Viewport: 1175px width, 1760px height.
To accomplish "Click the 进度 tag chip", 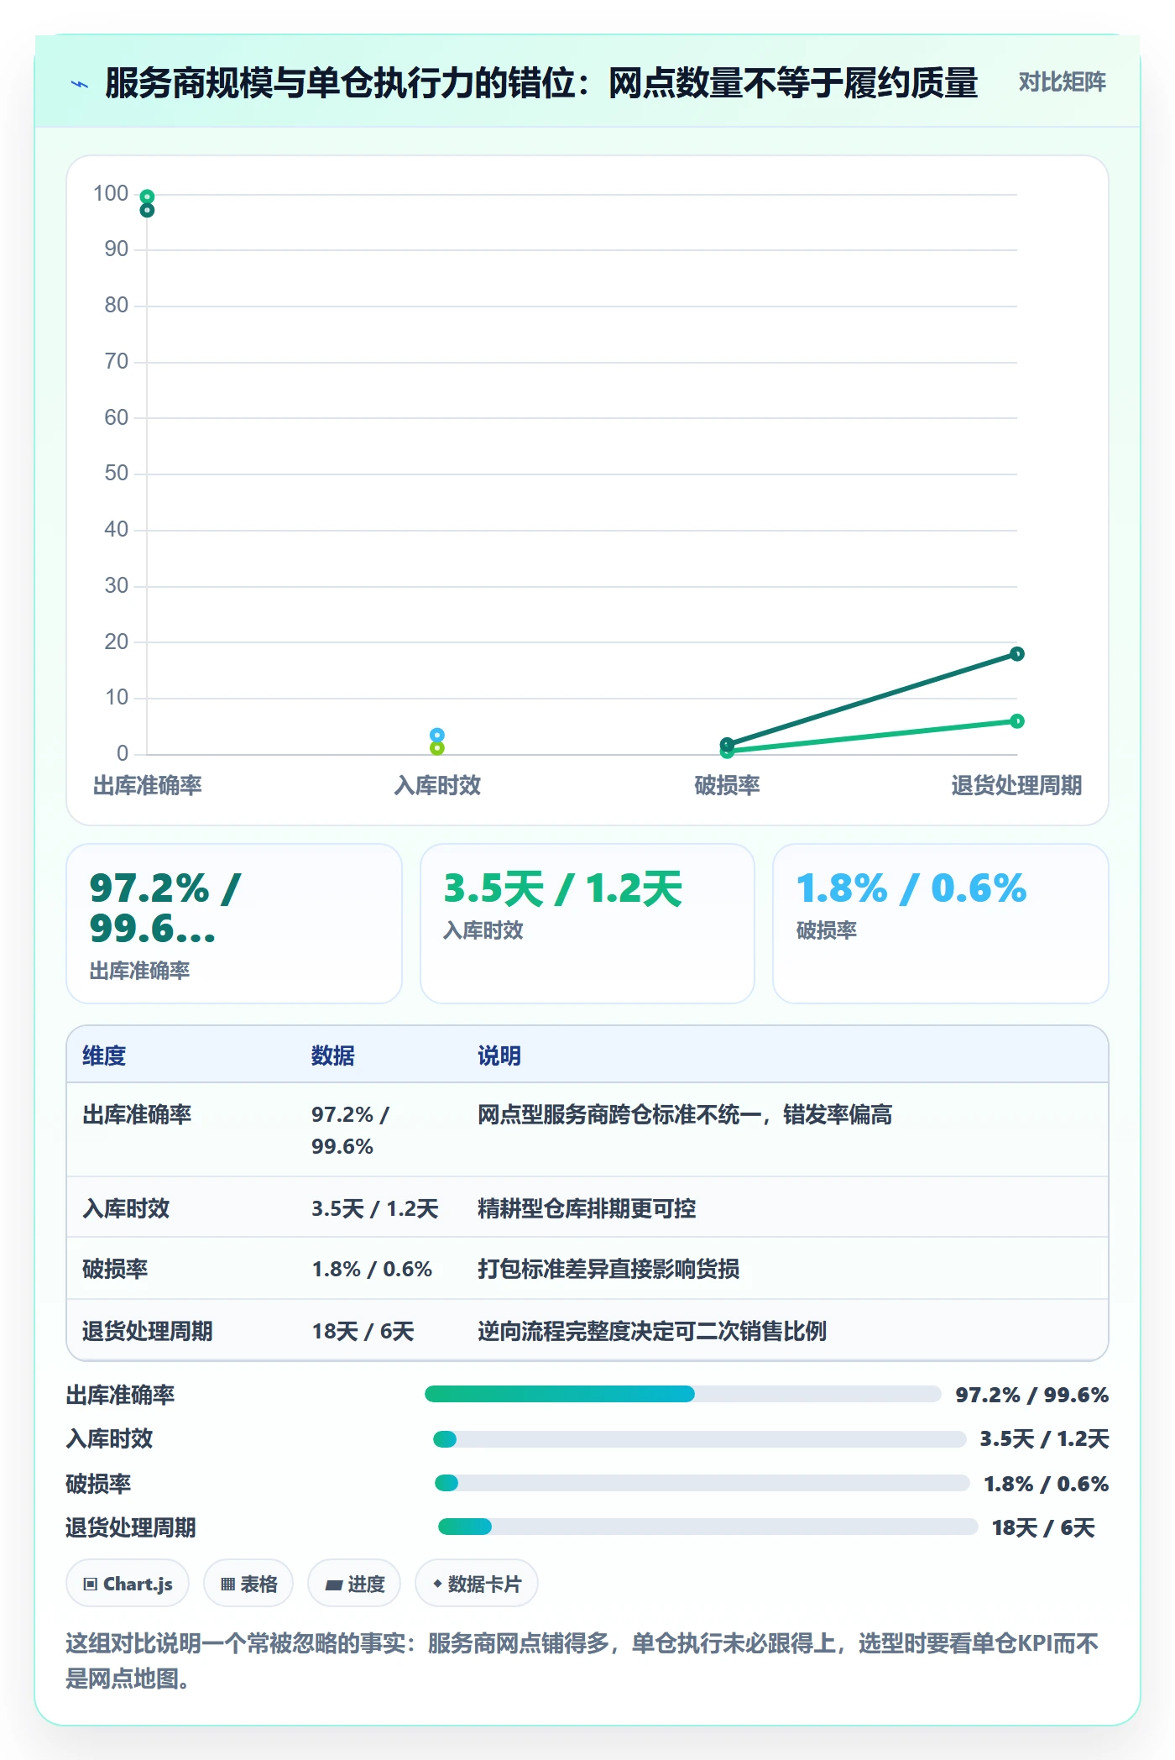I will coord(354,1584).
